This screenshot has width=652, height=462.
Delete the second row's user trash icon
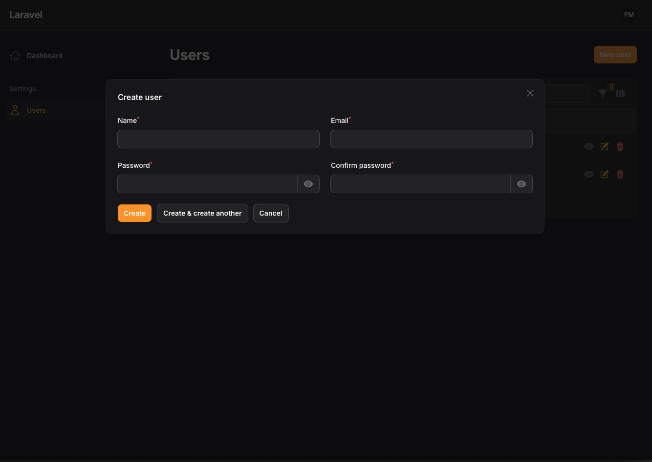click(620, 174)
